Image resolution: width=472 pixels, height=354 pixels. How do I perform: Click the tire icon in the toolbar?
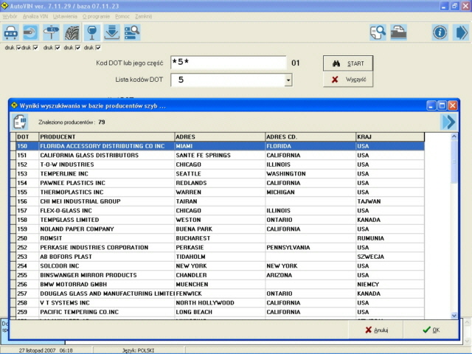click(x=72, y=32)
